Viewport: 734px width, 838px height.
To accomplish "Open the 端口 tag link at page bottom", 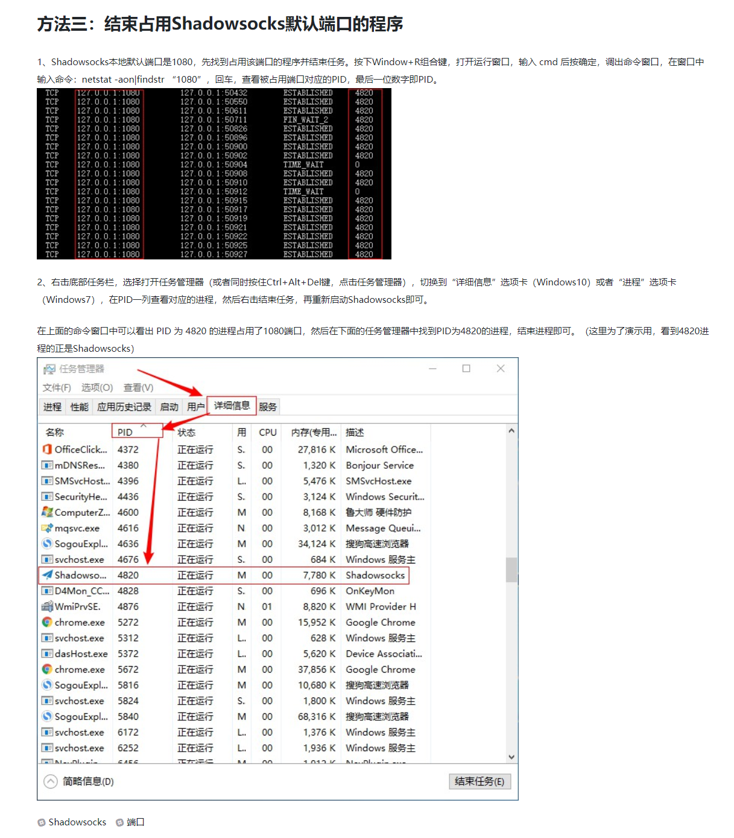I will click(x=134, y=822).
